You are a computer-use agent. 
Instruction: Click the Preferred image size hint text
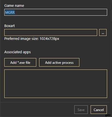[32, 39]
